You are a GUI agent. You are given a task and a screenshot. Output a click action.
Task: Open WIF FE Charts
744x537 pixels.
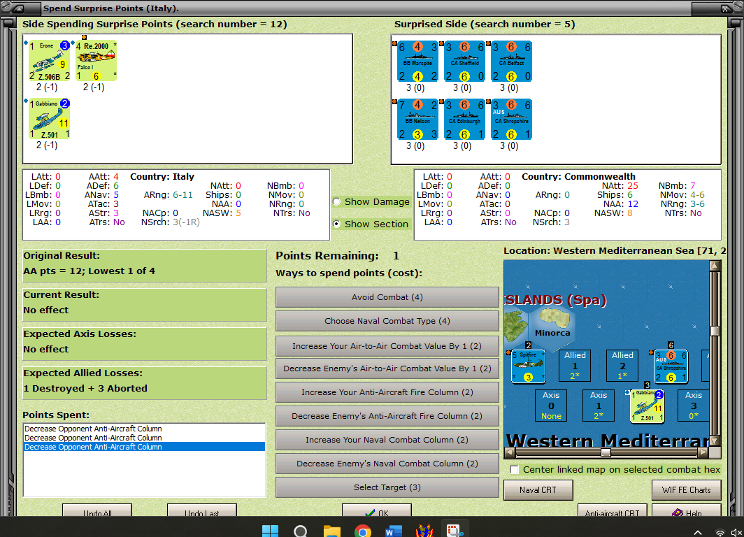click(x=686, y=490)
